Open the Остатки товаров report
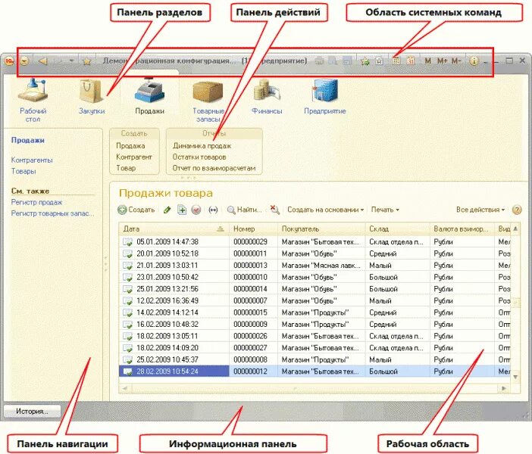This screenshot has width=532, height=454. tap(199, 157)
